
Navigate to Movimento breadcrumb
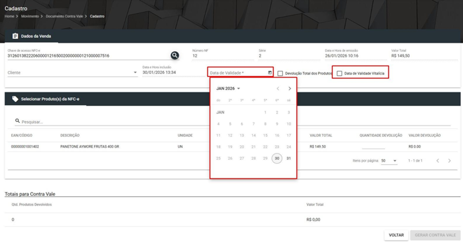pyautogui.click(x=30, y=16)
